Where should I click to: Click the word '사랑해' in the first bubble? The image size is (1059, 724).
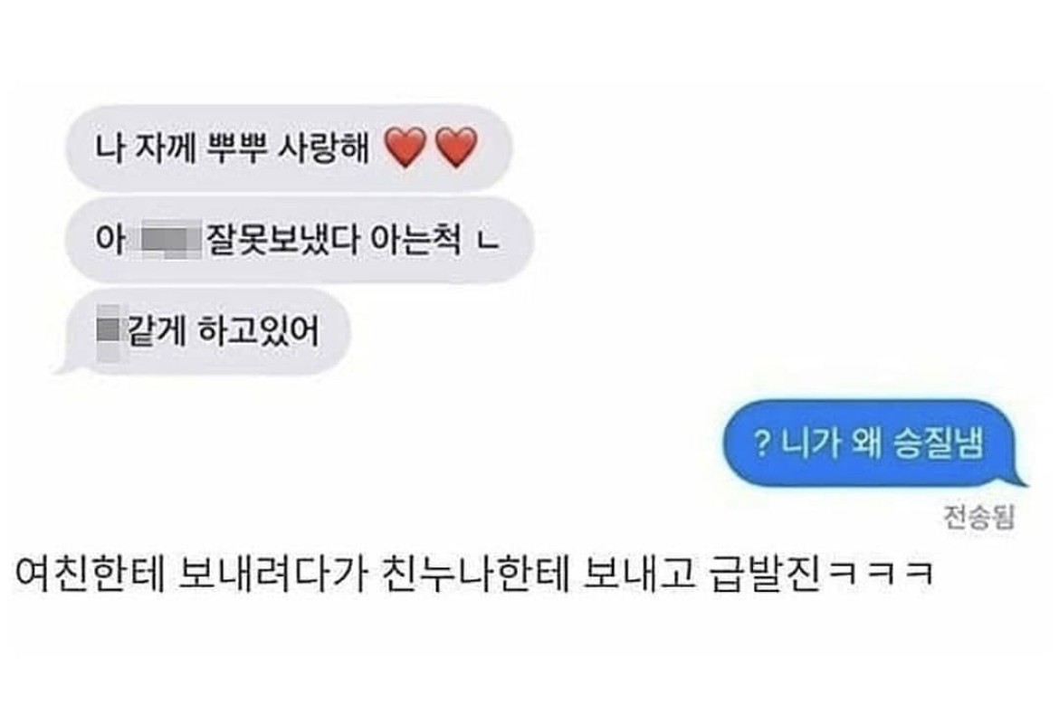[x=323, y=148]
